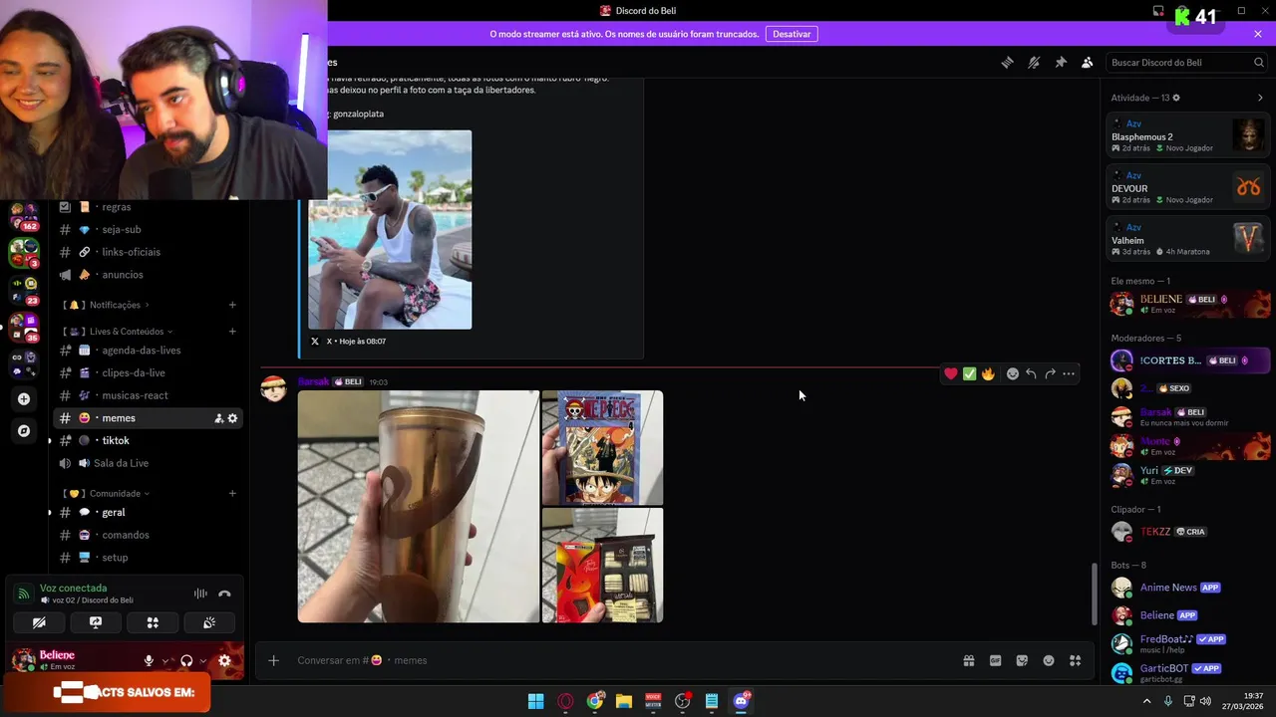
Task: Open the sticker picker
Action: (1022, 660)
